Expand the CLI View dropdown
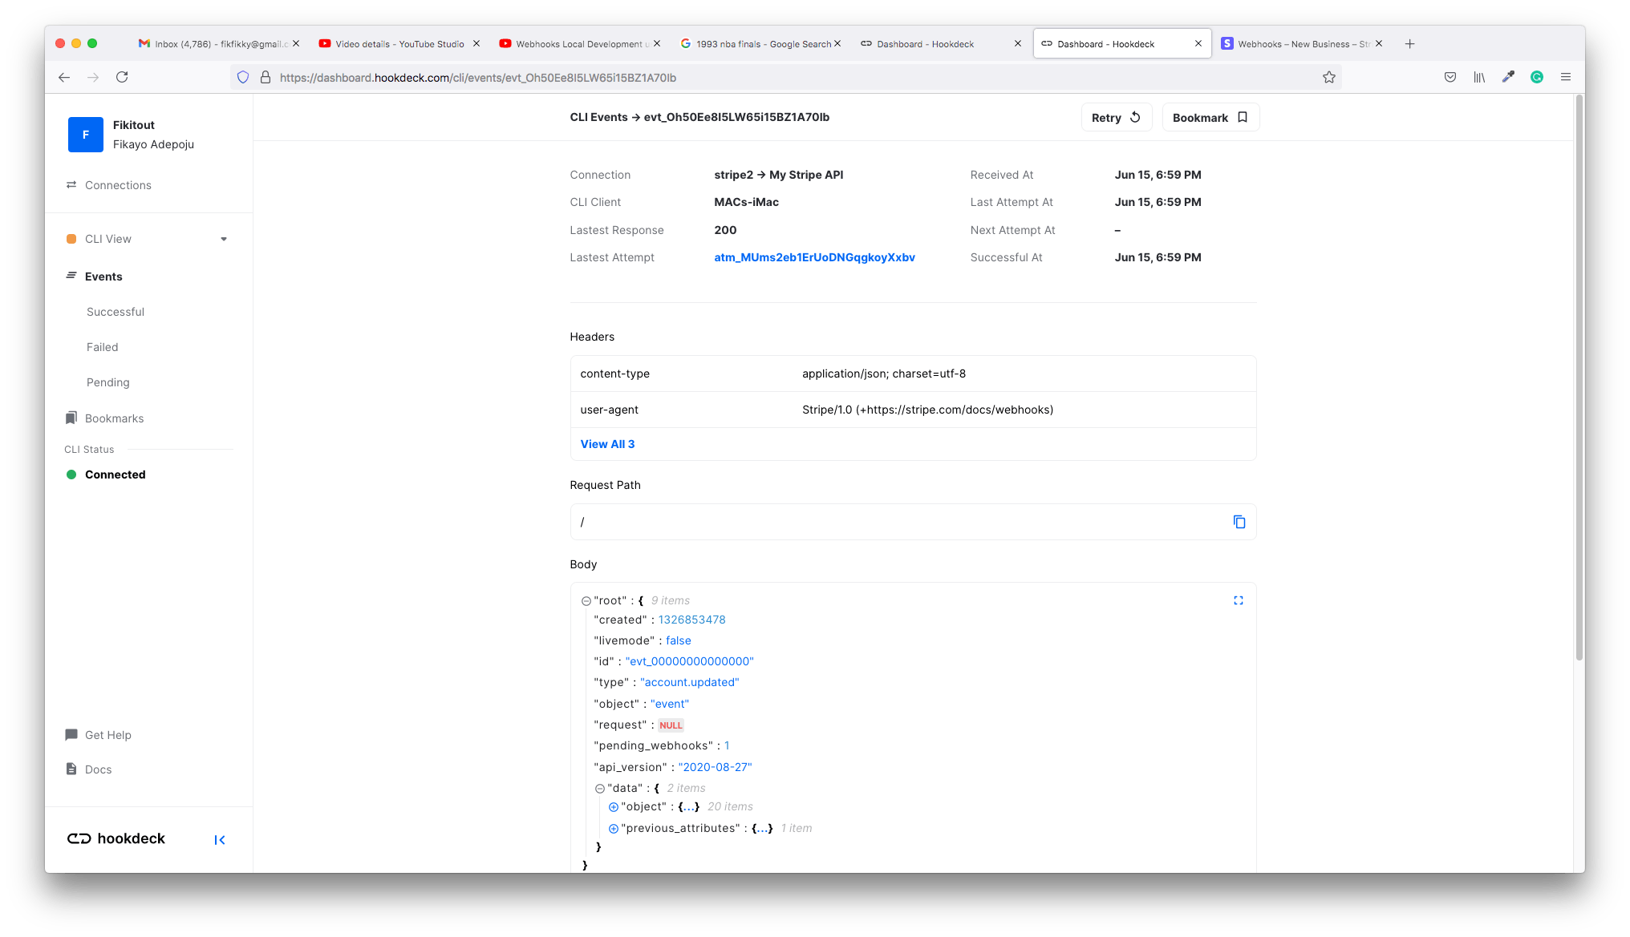Viewport: 1630px width, 937px height. click(224, 238)
